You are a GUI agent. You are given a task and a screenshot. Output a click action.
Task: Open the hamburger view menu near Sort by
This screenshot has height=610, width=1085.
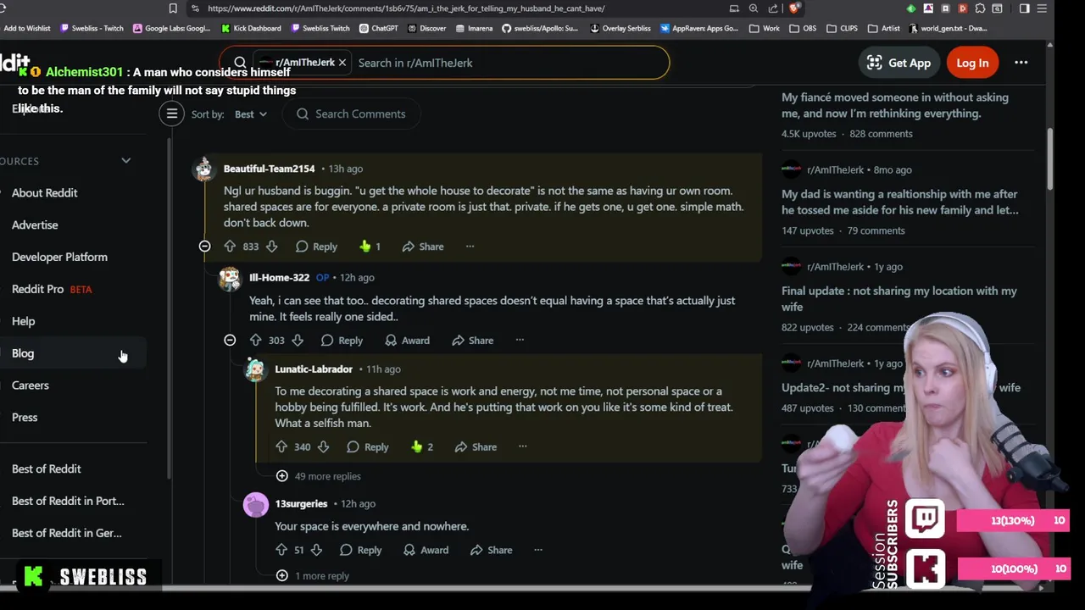[x=171, y=114]
